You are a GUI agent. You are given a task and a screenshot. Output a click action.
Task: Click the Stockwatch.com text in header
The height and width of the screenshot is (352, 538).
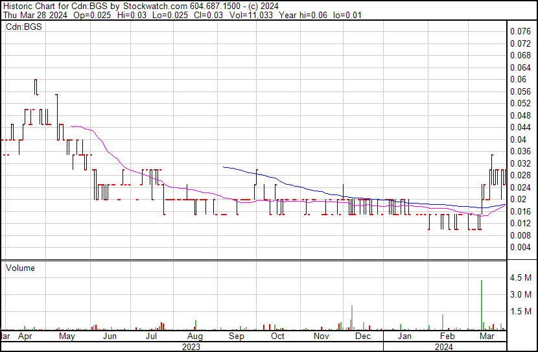[x=152, y=6]
